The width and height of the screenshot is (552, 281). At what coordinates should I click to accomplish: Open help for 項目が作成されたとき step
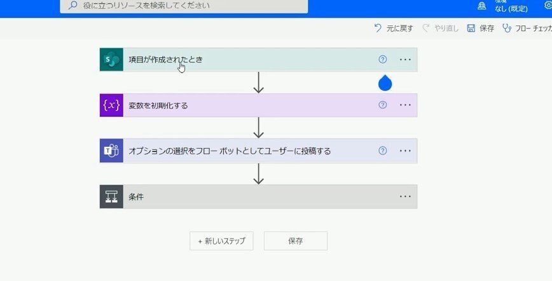point(383,60)
